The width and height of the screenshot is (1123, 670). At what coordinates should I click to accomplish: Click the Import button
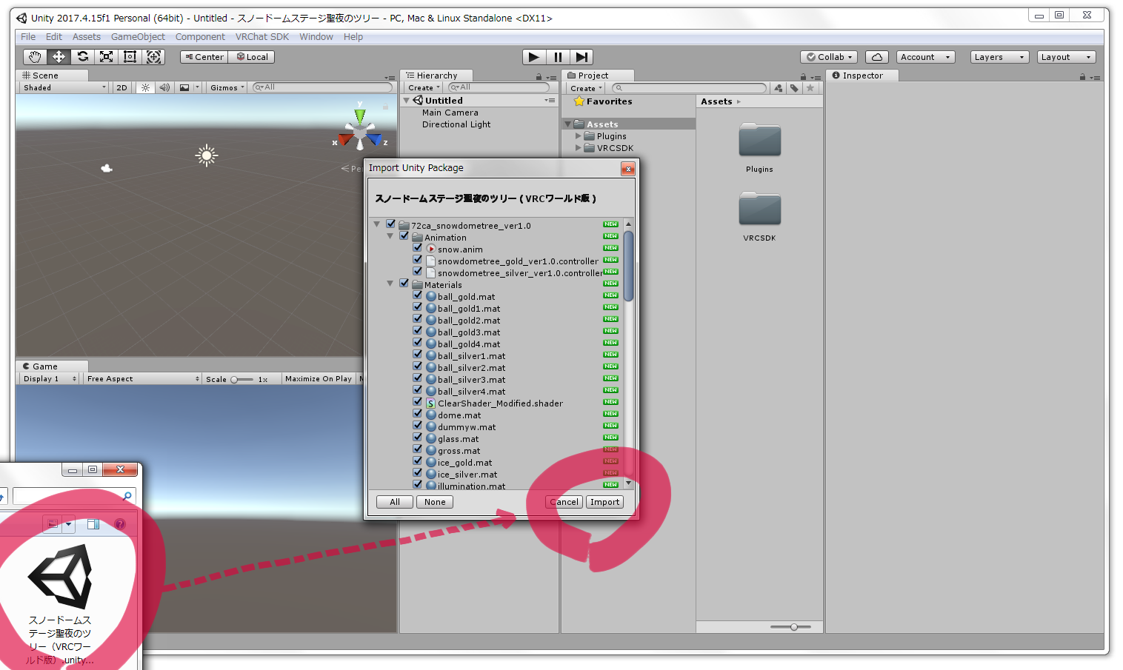click(x=604, y=502)
